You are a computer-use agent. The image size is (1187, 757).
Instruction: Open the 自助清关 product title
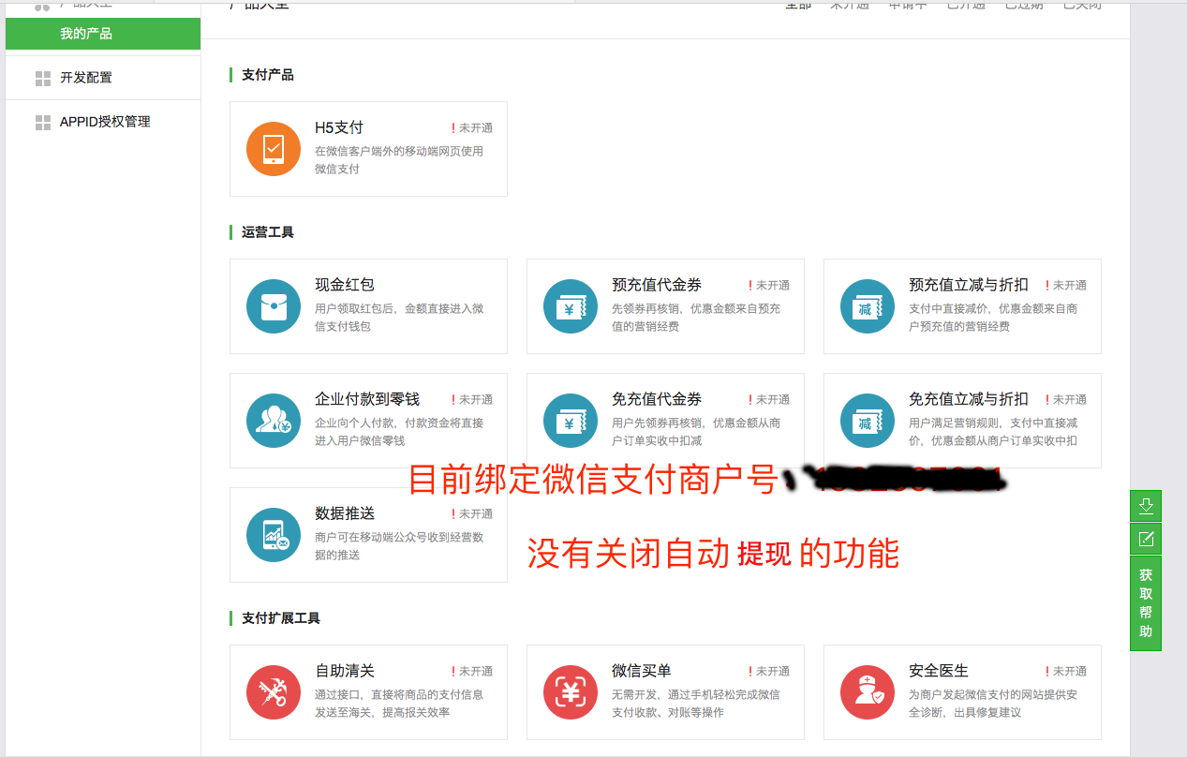[345, 671]
